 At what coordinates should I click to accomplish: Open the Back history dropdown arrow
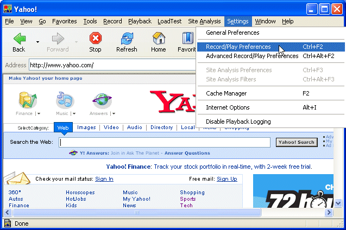37,42
